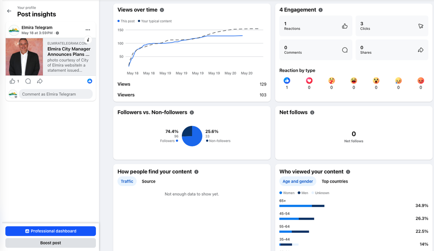Click the share arrow icon under the post

pos(40,81)
